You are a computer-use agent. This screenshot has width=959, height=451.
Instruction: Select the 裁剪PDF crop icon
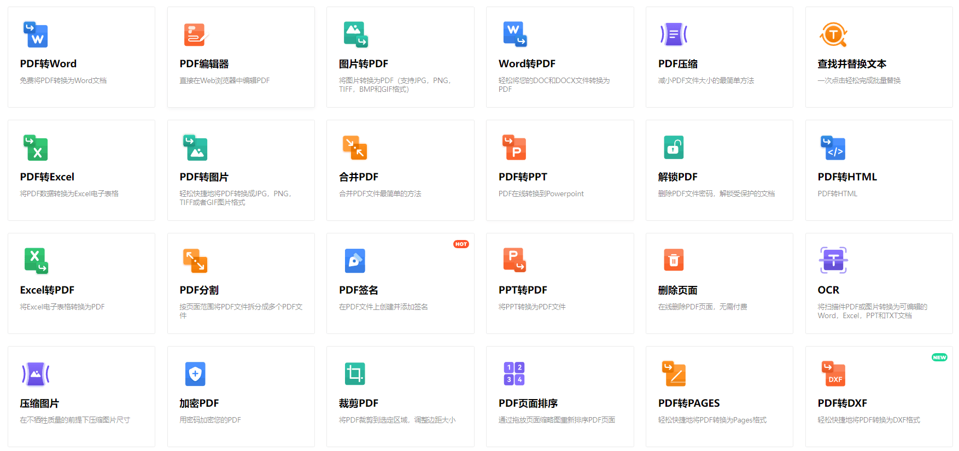coord(355,374)
